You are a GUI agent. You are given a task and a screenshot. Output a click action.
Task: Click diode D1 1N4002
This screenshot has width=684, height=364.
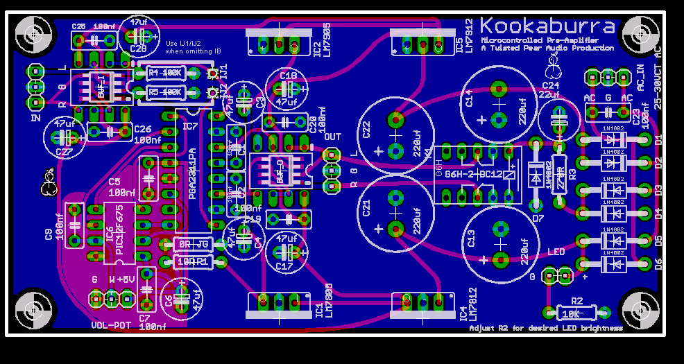pos(613,139)
